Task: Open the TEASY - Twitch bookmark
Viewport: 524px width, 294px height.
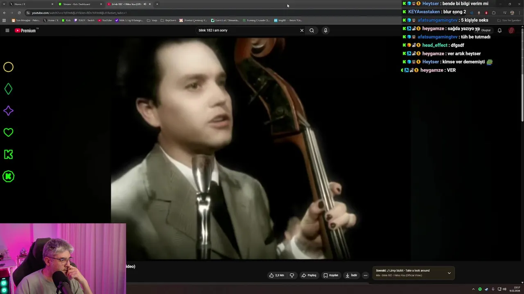Action: tap(84, 20)
